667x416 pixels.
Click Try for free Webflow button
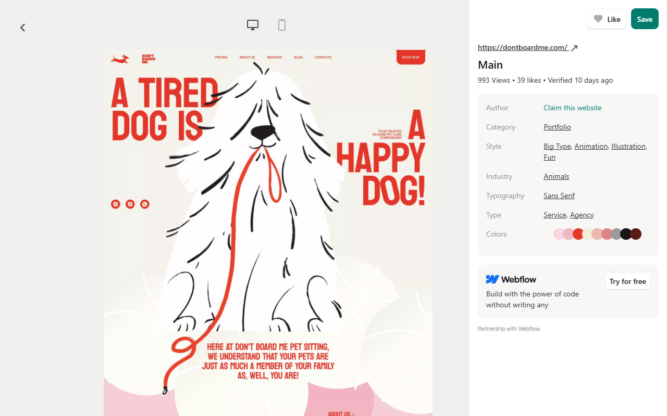click(627, 281)
